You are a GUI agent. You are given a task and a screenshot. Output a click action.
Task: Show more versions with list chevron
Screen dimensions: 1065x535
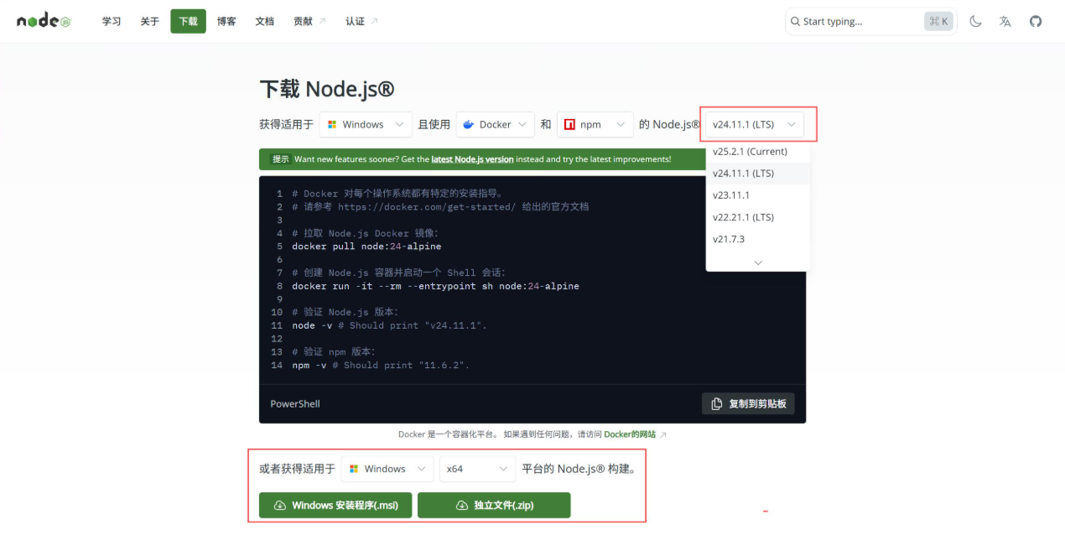click(x=758, y=262)
